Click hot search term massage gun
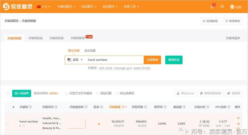 click(x=123, y=68)
